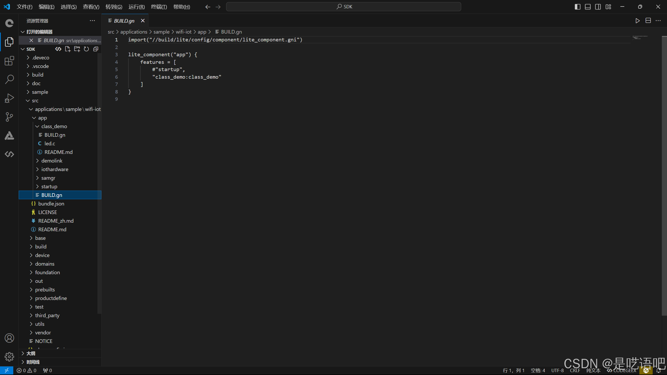Viewport: 667px width, 375px height.
Task: Open the Extensions view icon
Action: click(x=9, y=61)
